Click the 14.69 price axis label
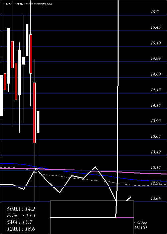167x234 pixels. click(156, 74)
